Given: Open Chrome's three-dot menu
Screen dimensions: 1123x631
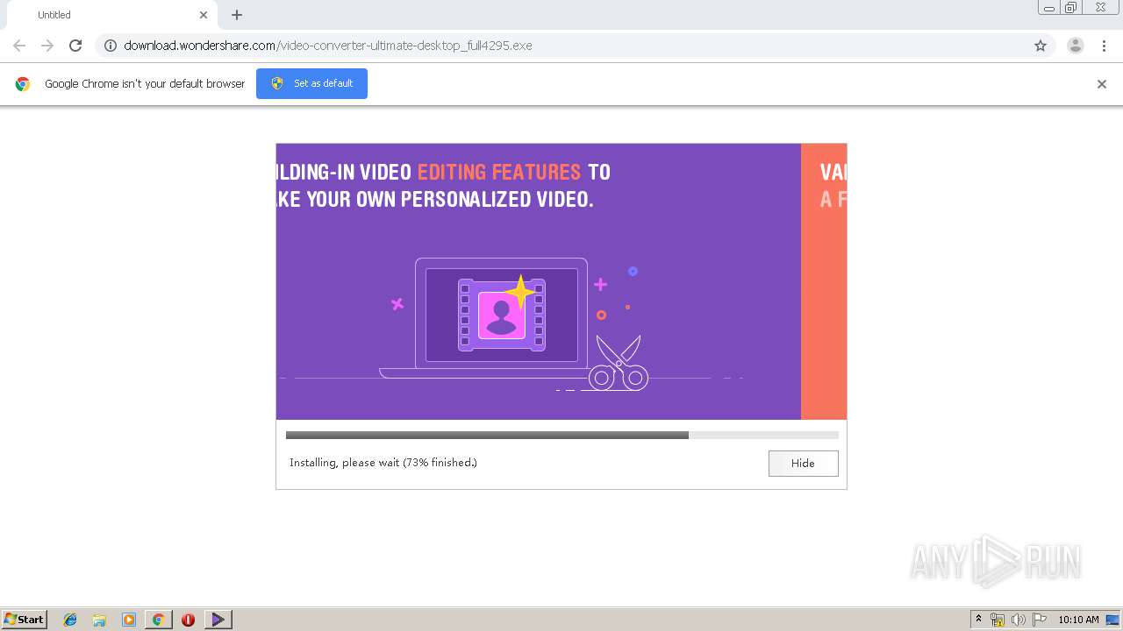Looking at the screenshot, I should (1104, 46).
